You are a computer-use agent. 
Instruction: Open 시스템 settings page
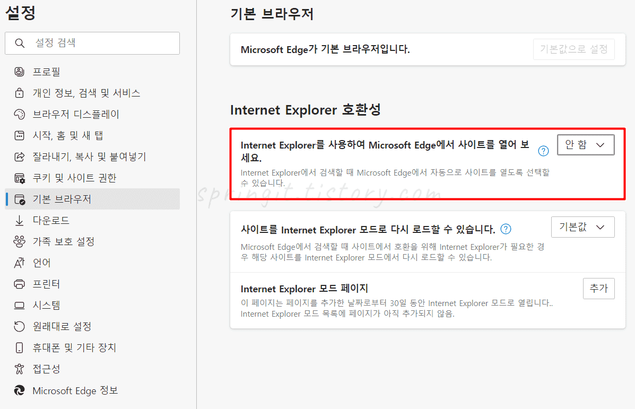coord(92,306)
